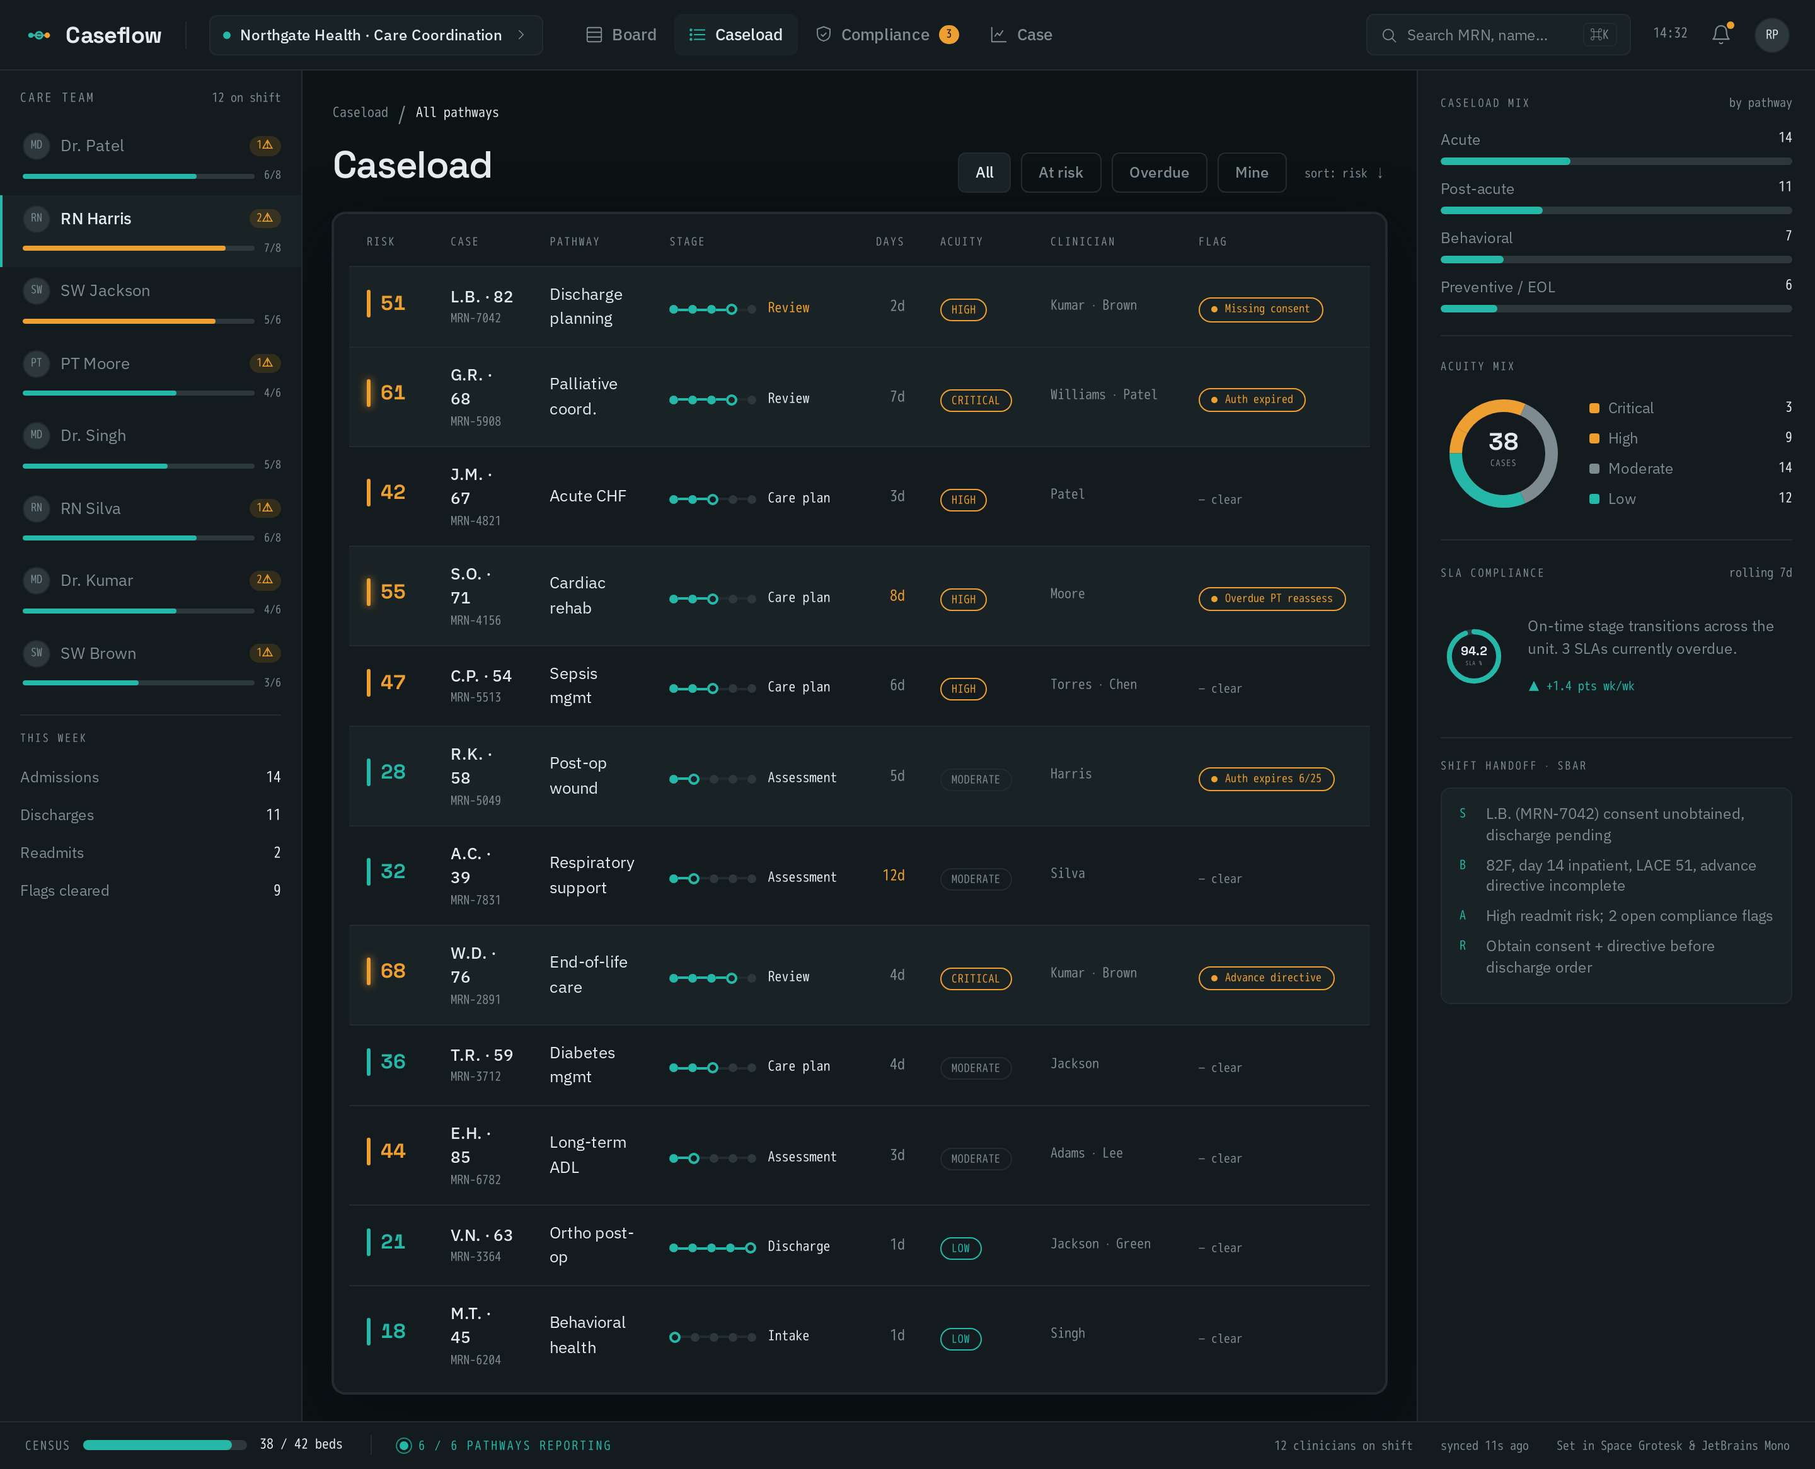The width and height of the screenshot is (1815, 1469).
Task: Click the 38 cases acuity donut chart
Action: click(1502, 454)
